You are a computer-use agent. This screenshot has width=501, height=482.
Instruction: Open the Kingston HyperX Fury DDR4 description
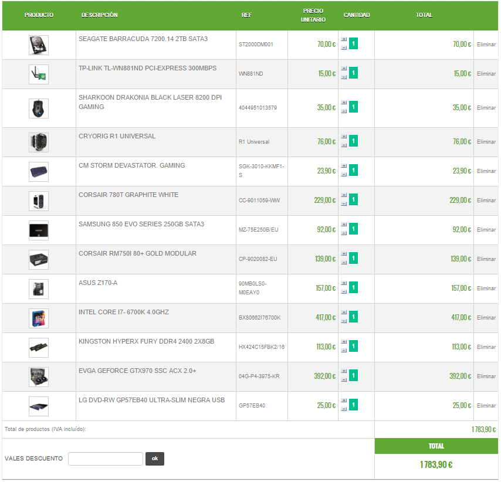pos(146,342)
